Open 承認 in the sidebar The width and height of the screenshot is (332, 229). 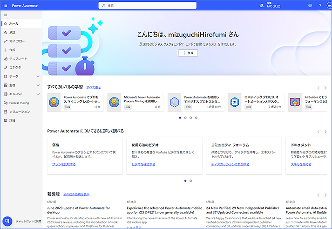pos(21,33)
